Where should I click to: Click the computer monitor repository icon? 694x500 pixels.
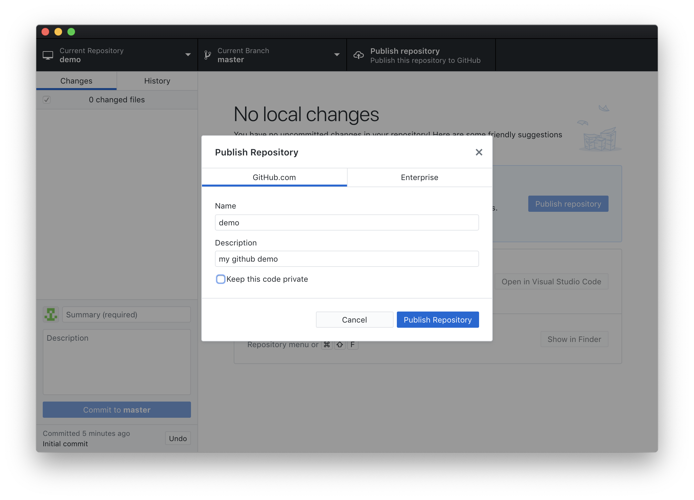[48, 55]
